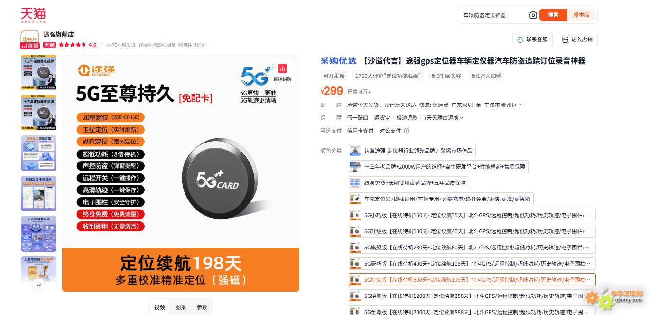Select thumbnail 十三年研发升级
The width and height of the screenshot is (649, 315).
tap(38, 234)
